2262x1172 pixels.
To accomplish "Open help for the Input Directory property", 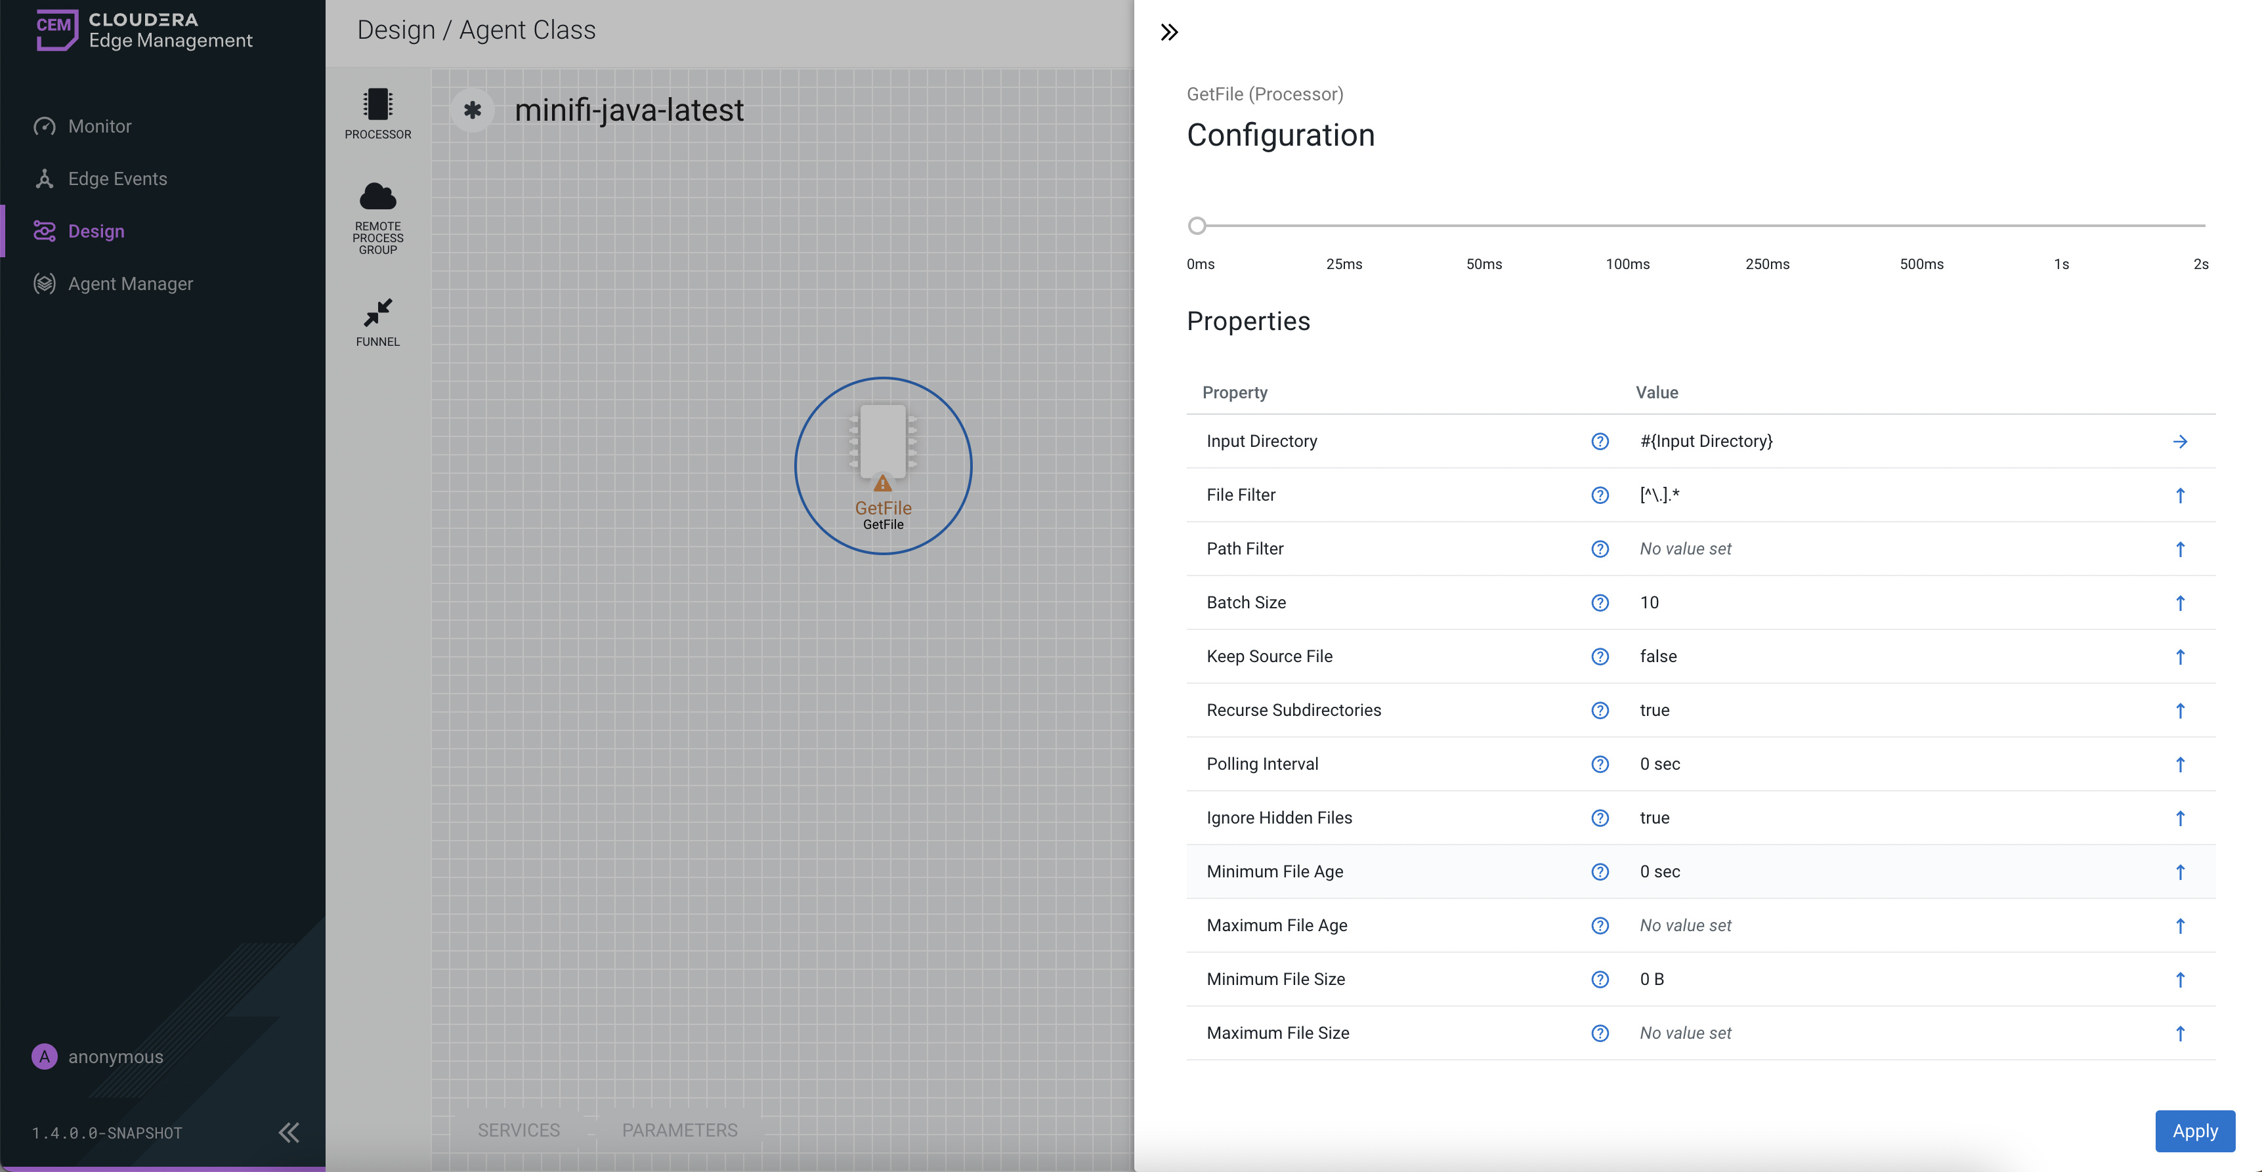I will point(1600,442).
